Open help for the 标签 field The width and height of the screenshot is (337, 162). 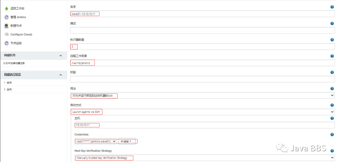(x=332, y=72)
